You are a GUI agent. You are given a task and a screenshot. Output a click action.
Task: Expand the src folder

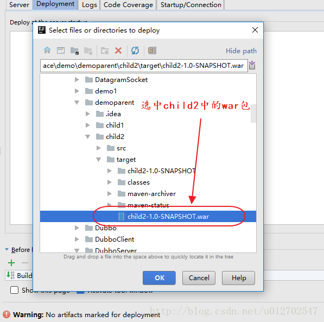tap(99, 148)
